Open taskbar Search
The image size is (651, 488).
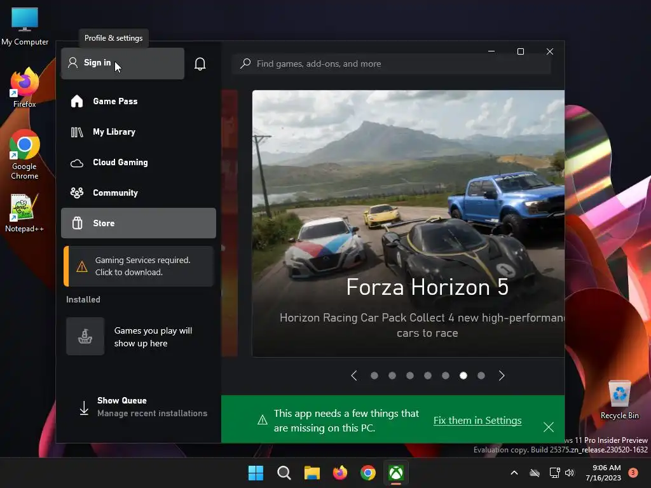click(284, 473)
